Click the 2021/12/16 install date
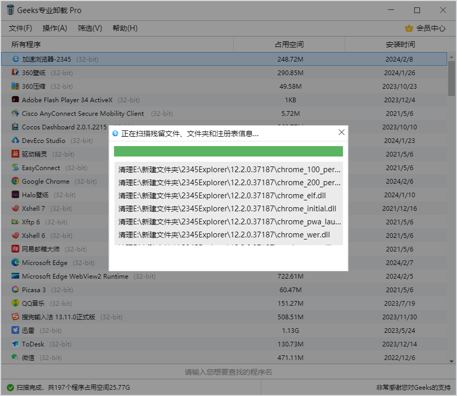The image size is (457, 396). coord(399,208)
